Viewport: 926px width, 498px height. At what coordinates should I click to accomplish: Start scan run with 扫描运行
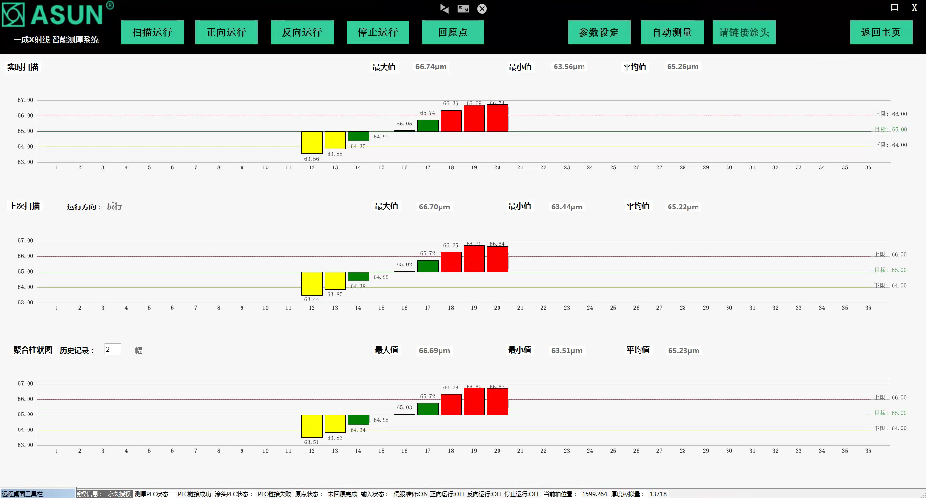coord(152,32)
